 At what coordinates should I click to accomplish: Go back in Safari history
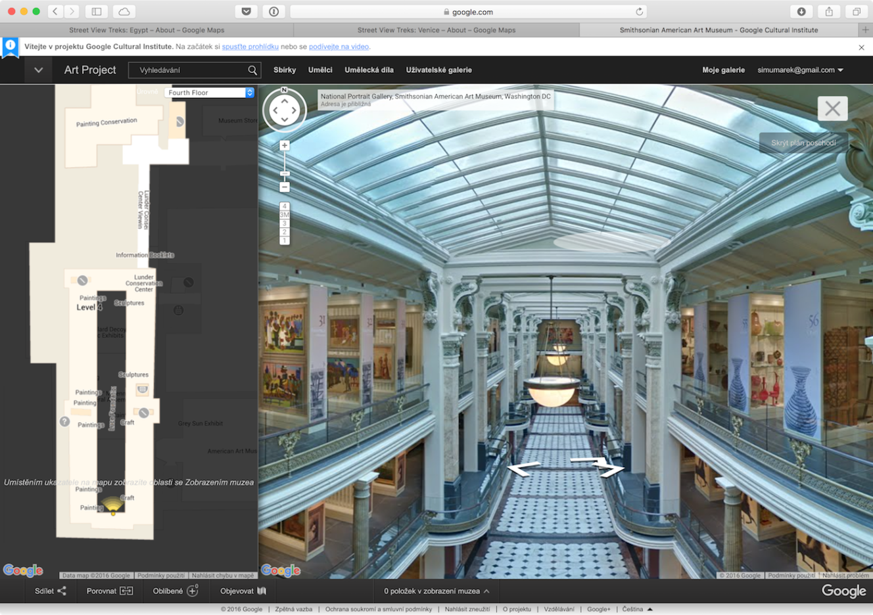click(56, 11)
